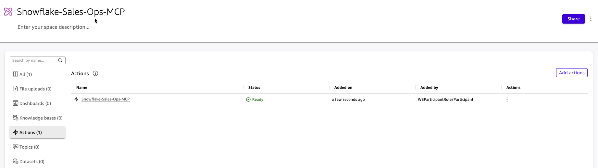The height and width of the screenshot is (168, 598).
Task: Open the Snowflake-Sales-Ops-MCP action link
Action: pos(106,99)
